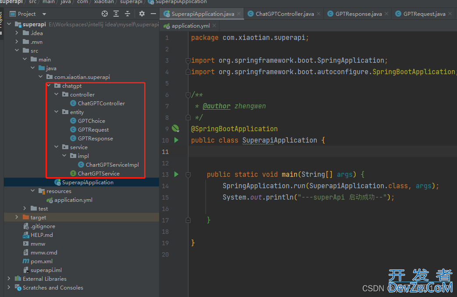Image resolution: width=457 pixels, height=297 pixels.
Task: Switch to GPTRequest.java tab
Action: tap(424, 14)
